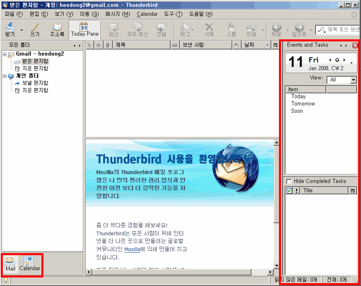Click the Delete (삭제) X icon

click(x=209, y=30)
